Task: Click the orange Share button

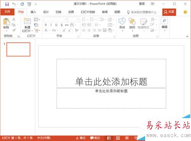Action: tap(169, 12)
